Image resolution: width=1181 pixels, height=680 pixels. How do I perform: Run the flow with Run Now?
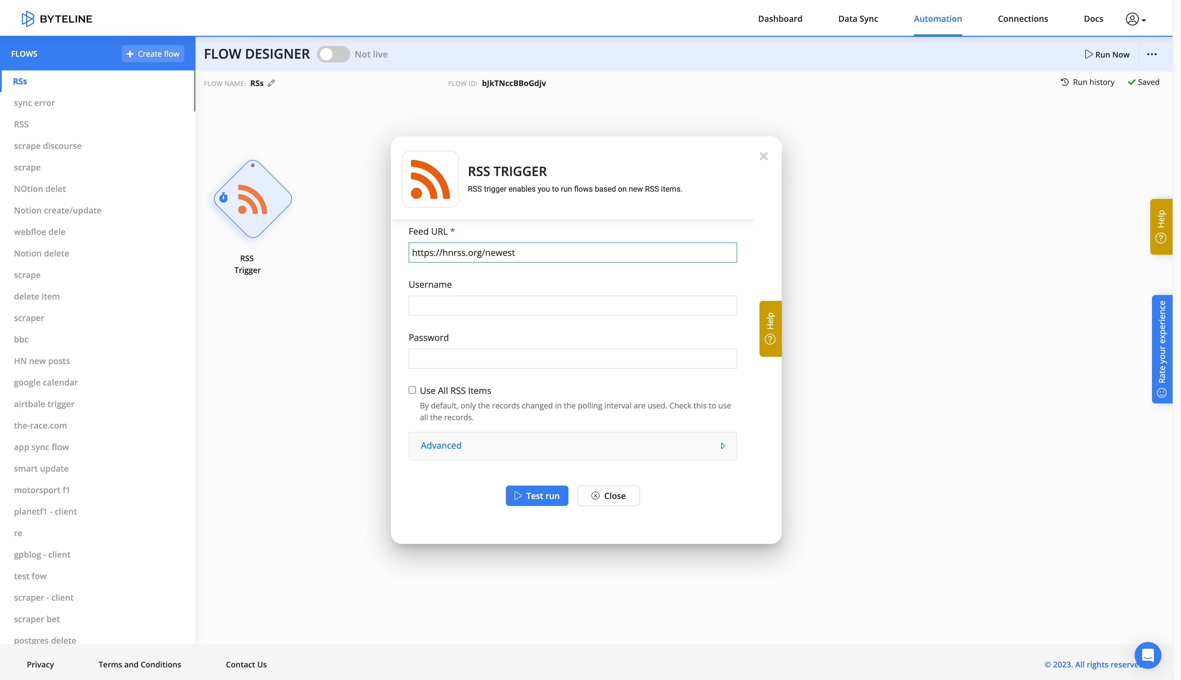tap(1107, 55)
